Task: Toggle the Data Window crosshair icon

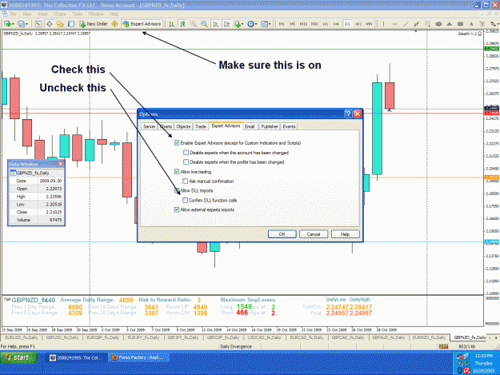Action: (50, 24)
